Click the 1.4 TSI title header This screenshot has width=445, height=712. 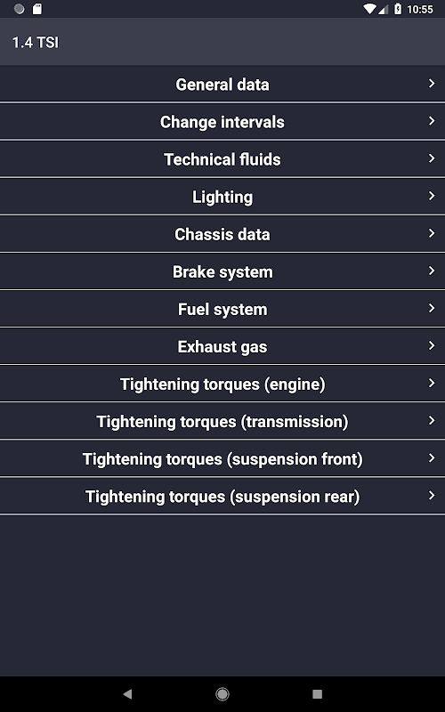pos(36,42)
